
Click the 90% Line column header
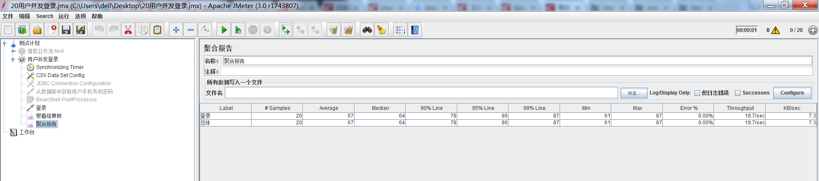[x=431, y=108]
